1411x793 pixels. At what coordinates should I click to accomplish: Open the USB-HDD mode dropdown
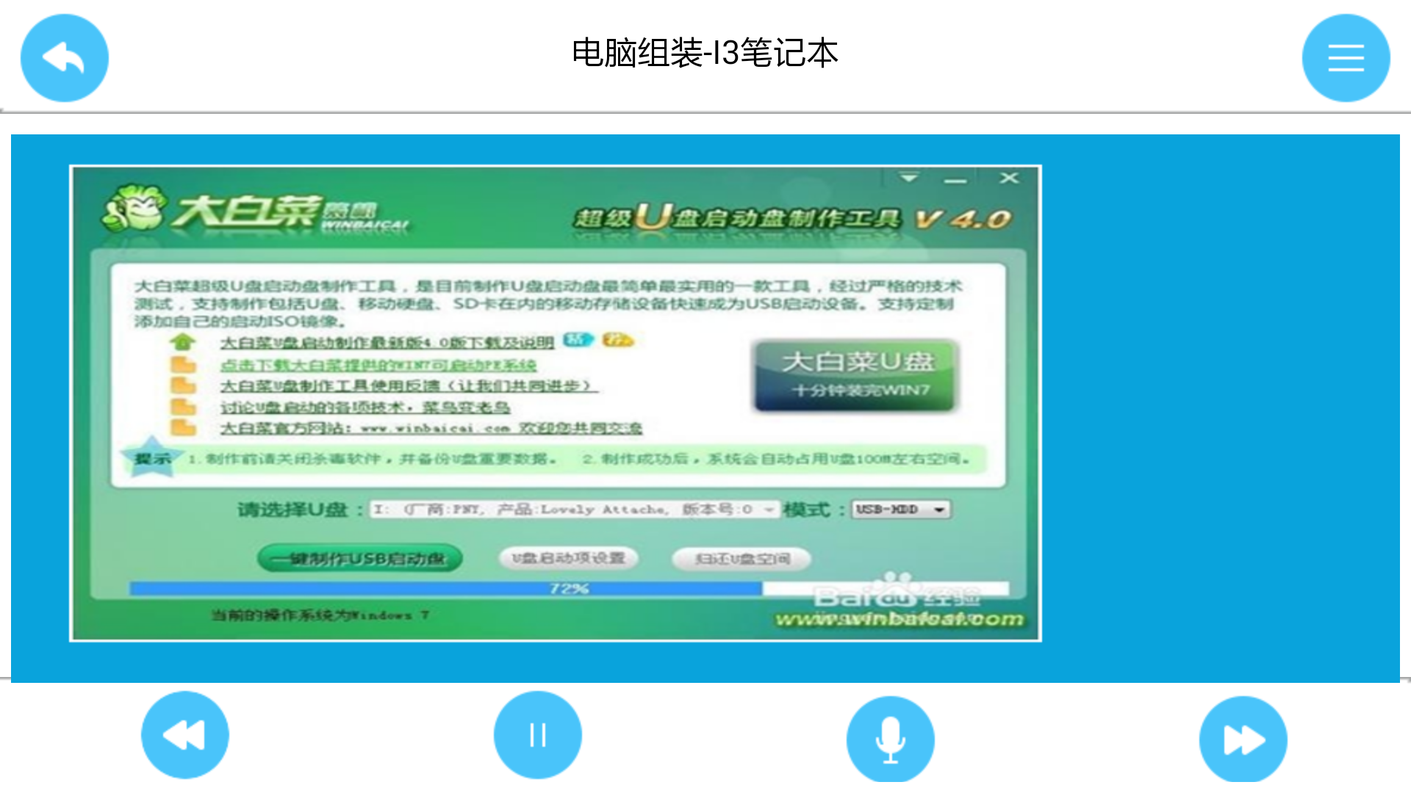click(901, 509)
